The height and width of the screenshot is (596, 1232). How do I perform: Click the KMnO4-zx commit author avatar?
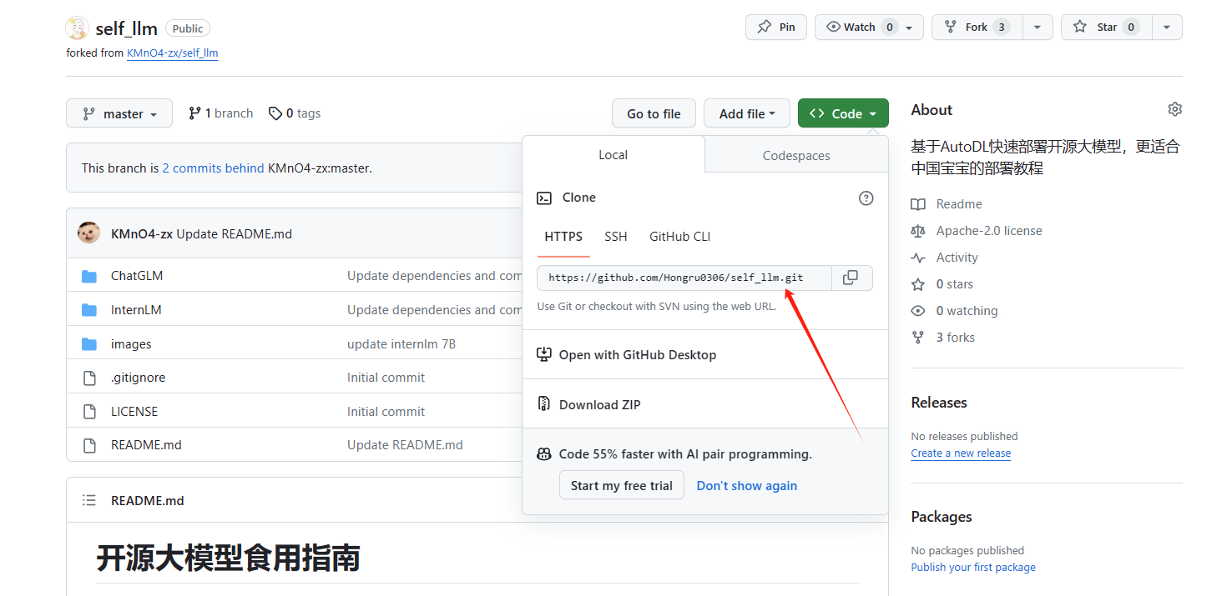click(88, 233)
